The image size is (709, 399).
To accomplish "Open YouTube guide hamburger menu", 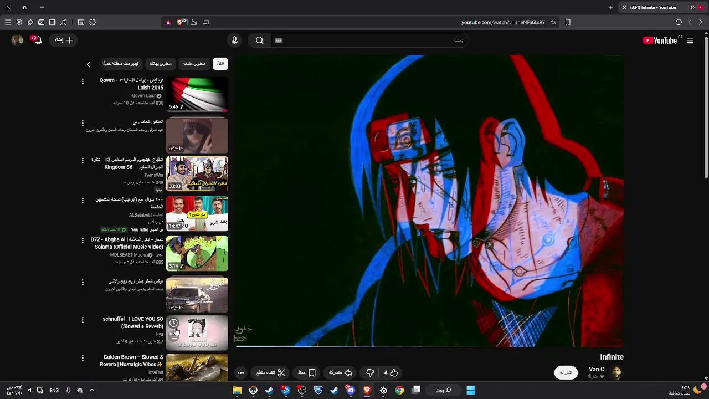I will 690,40.
